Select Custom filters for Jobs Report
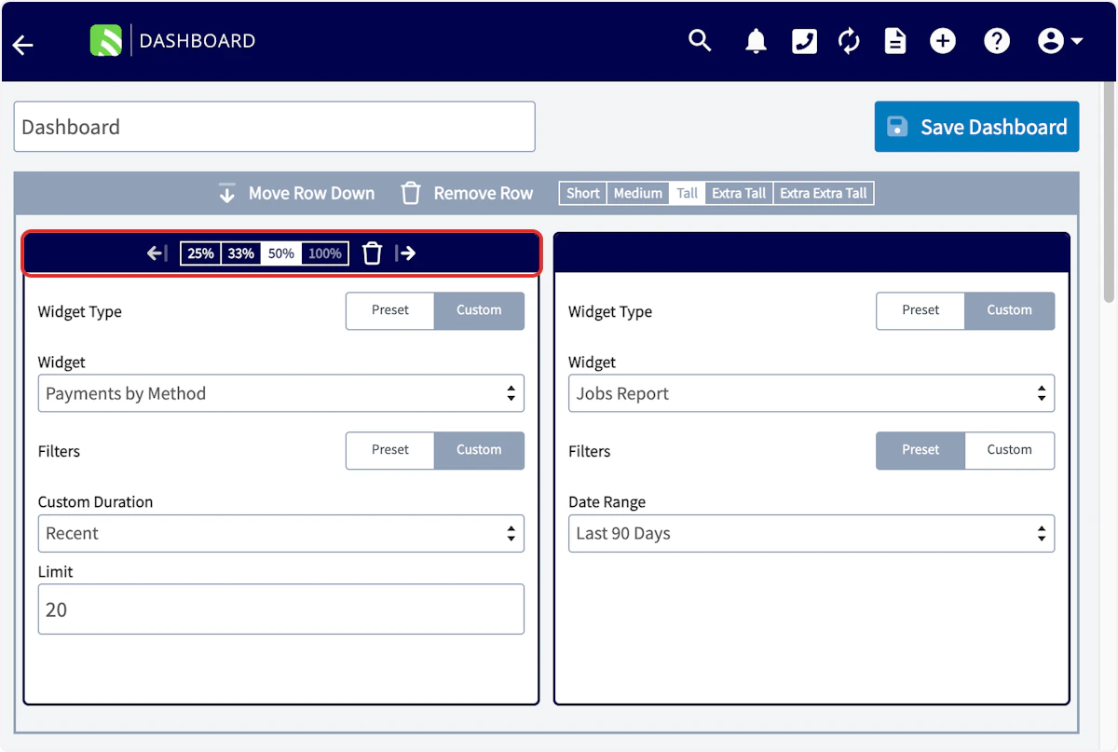1118x752 pixels. (1010, 450)
